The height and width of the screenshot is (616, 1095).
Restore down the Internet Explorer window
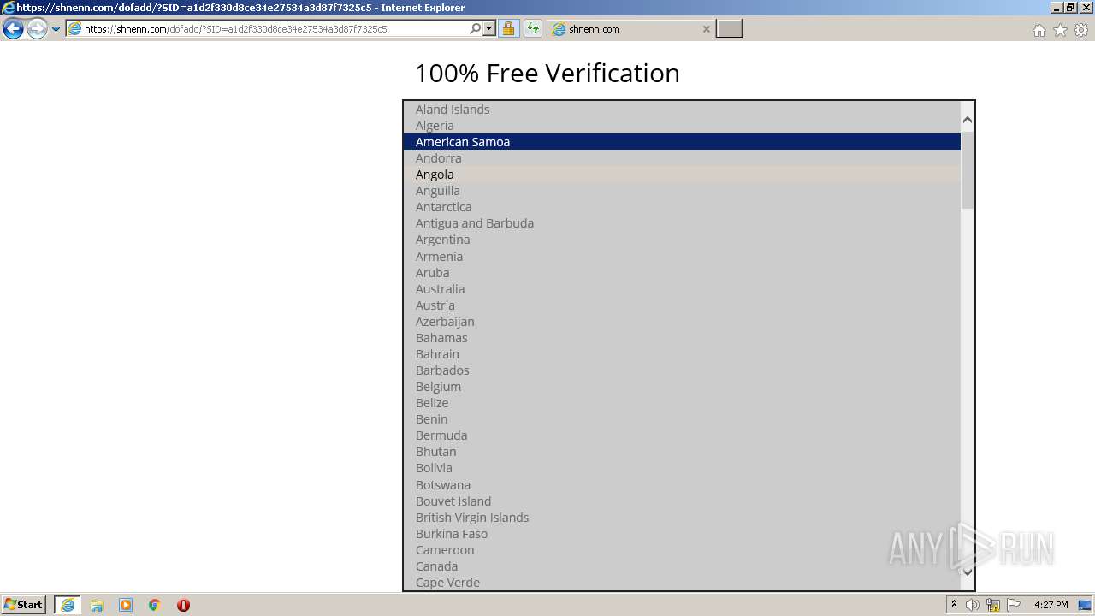click(x=1070, y=8)
